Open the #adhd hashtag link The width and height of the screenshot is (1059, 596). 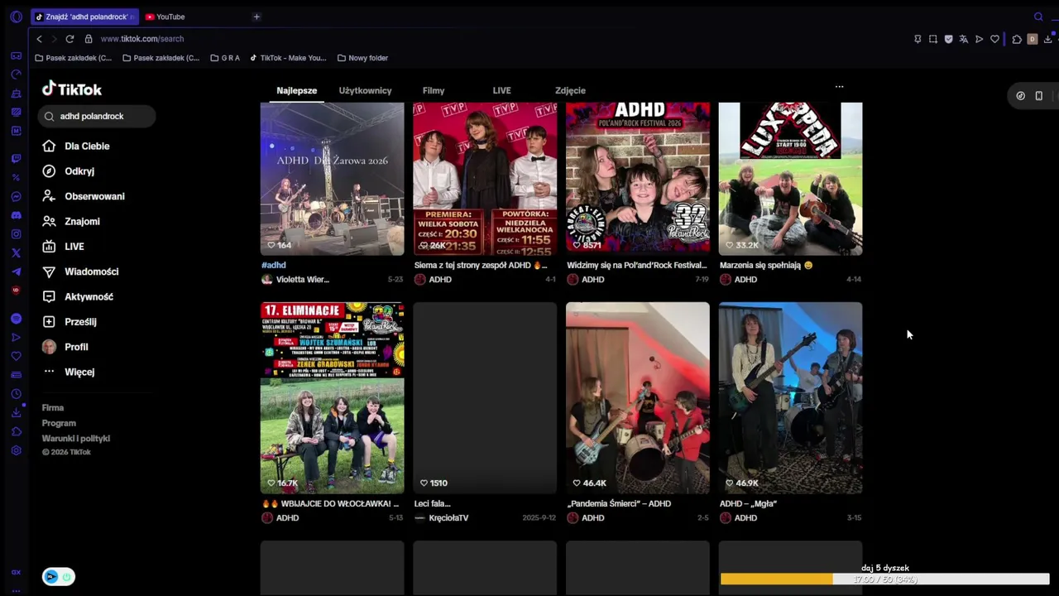coord(274,265)
